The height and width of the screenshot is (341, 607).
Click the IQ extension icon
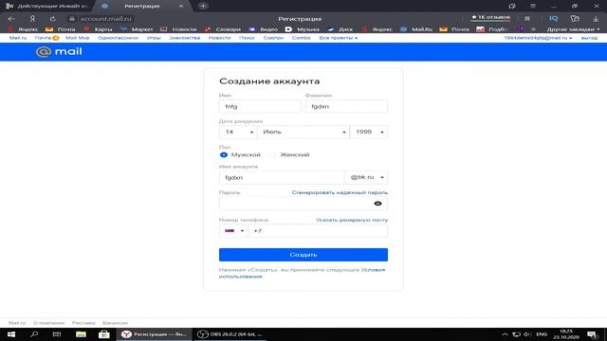click(554, 18)
